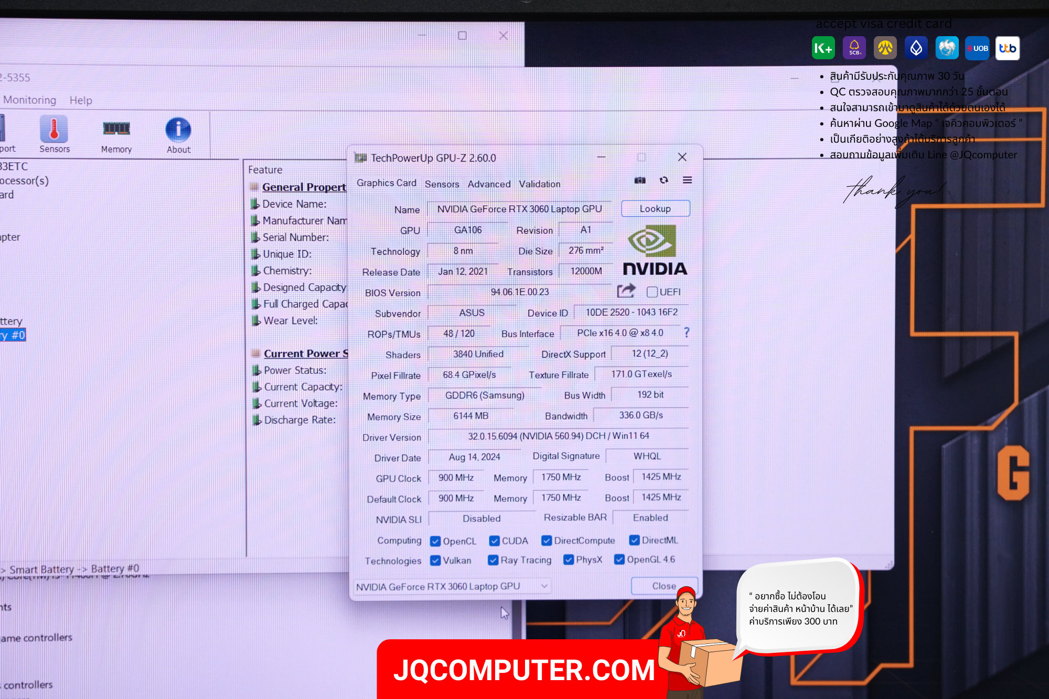Click the Device Name battery icon

pos(255,203)
